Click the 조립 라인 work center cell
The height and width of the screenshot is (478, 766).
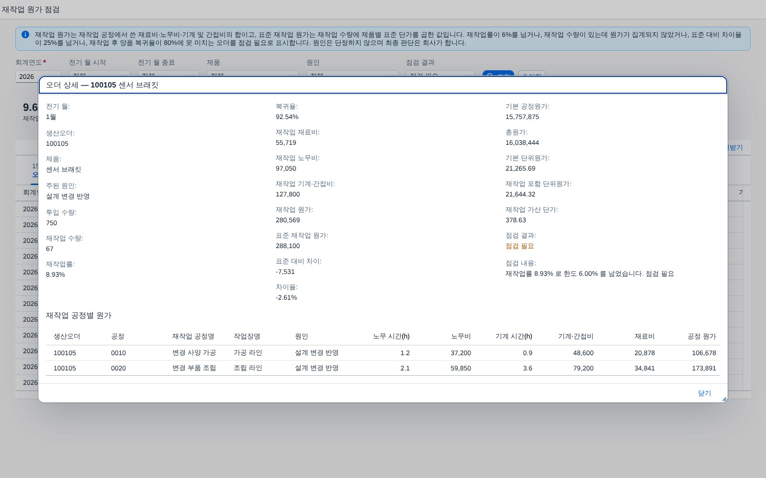pos(248,368)
